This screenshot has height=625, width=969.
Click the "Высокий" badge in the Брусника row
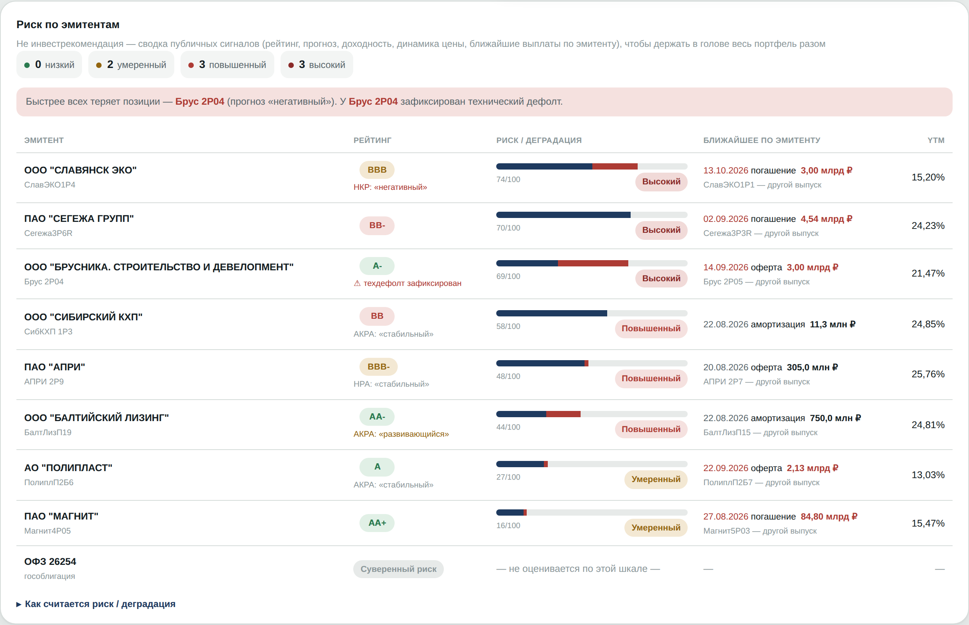(x=661, y=279)
